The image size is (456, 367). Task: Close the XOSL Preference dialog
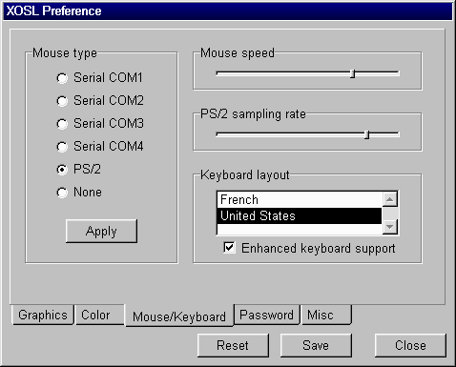(410, 345)
